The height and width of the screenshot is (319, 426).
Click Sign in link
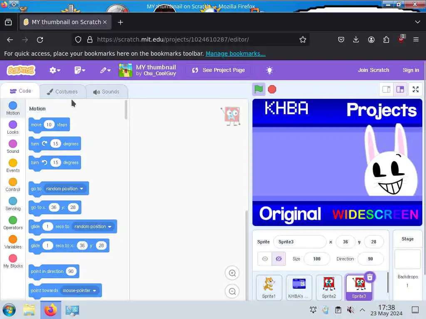pos(411,70)
